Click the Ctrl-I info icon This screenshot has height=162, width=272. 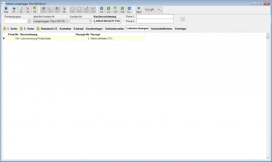click(x=139, y=10)
